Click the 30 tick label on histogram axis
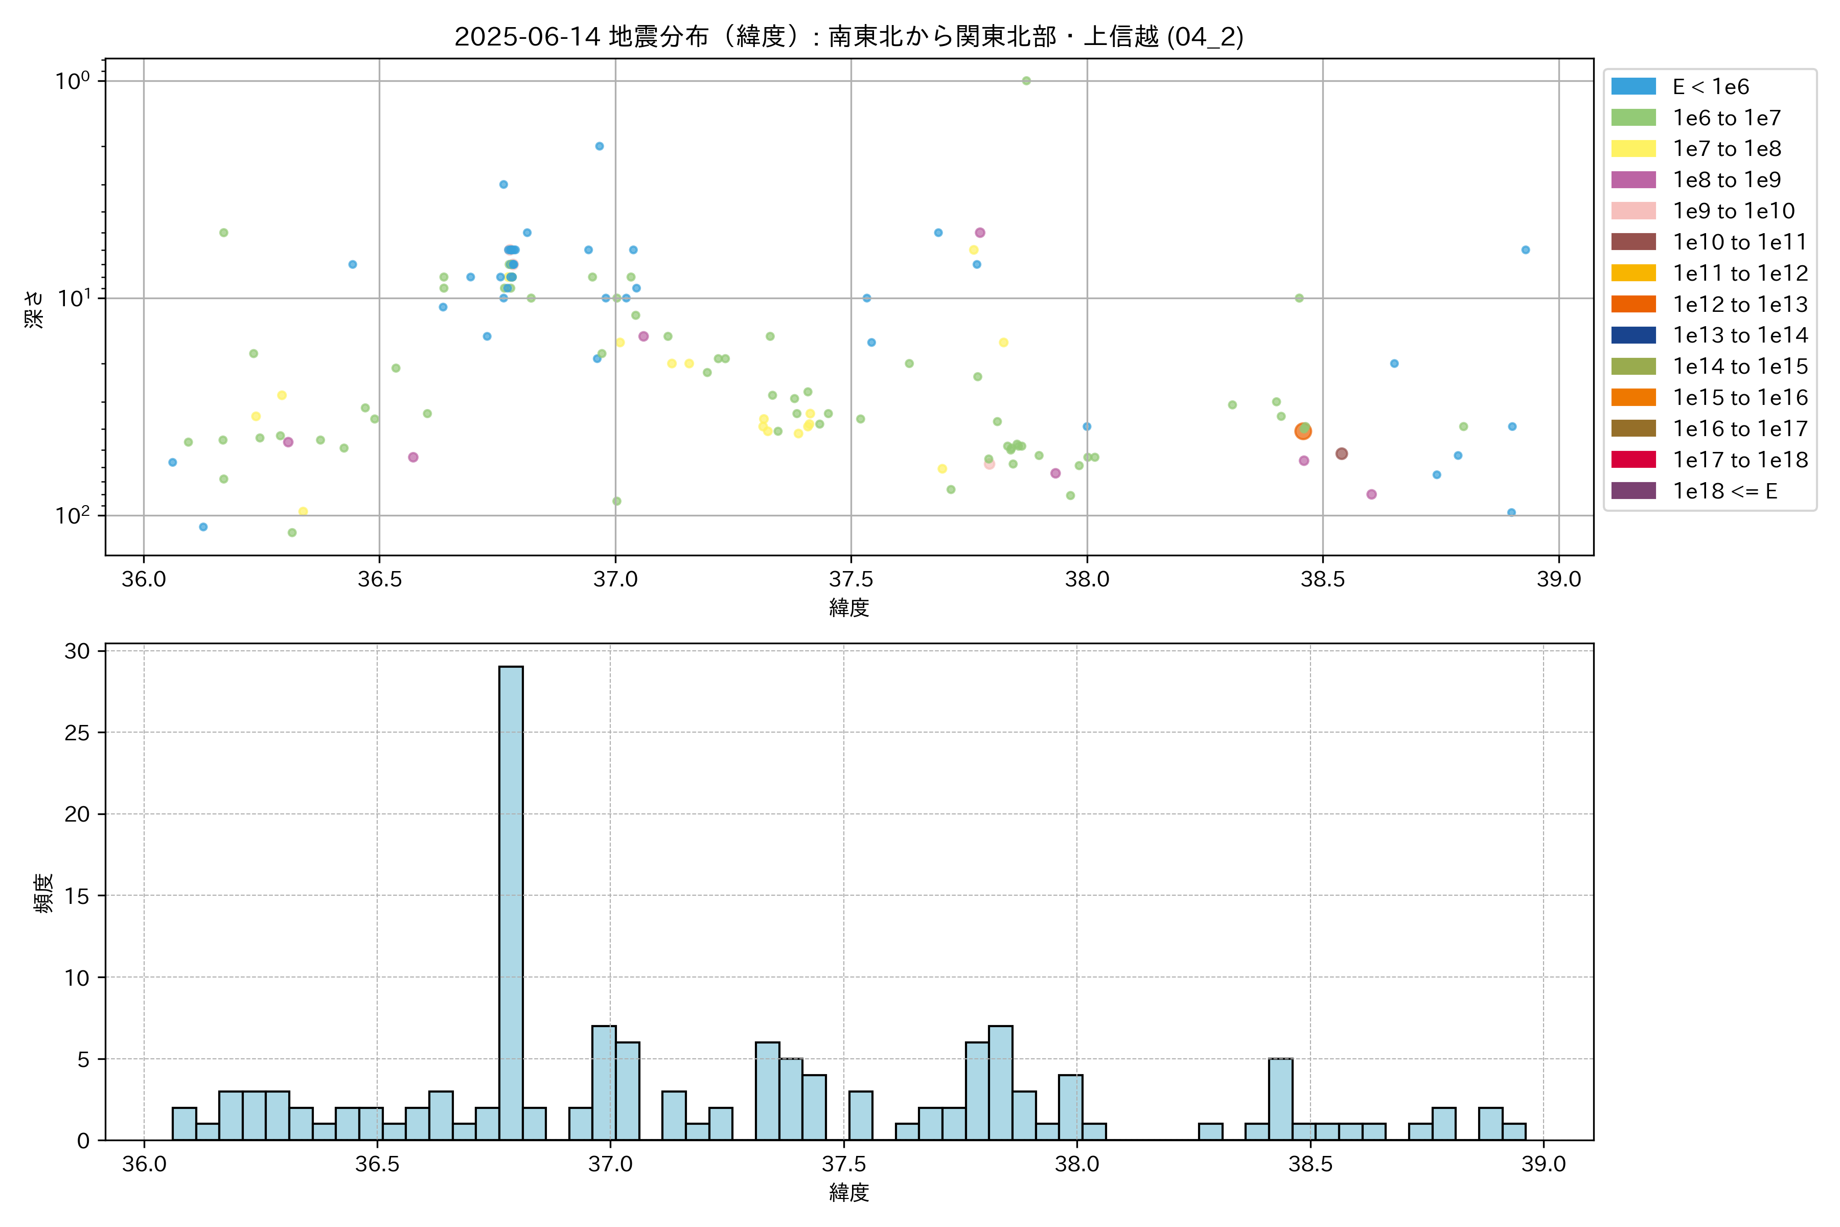This screenshot has width=1840, height=1227. (77, 651)
